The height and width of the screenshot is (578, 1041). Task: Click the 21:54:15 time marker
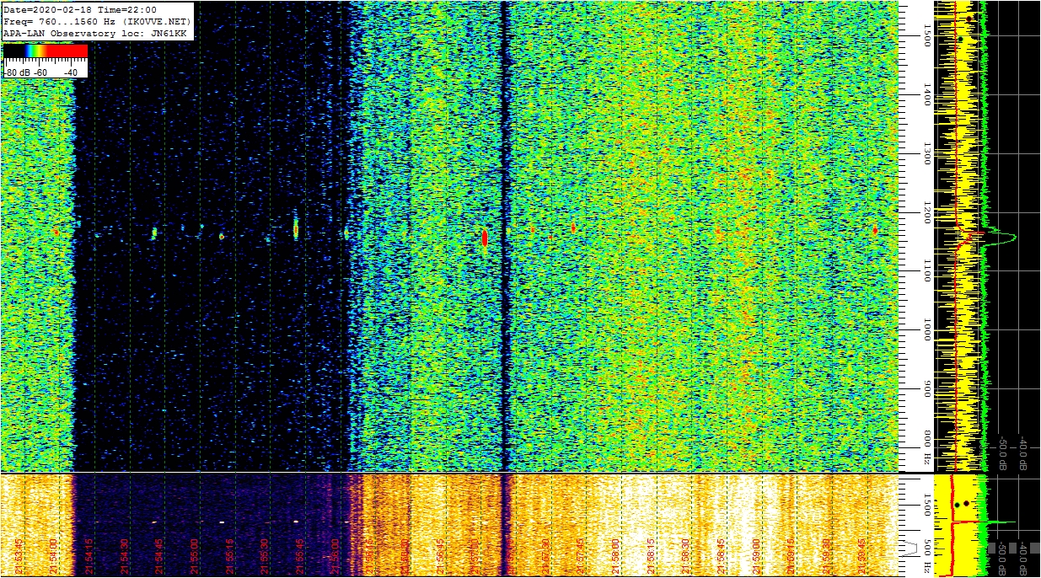(x=89, y=556)
